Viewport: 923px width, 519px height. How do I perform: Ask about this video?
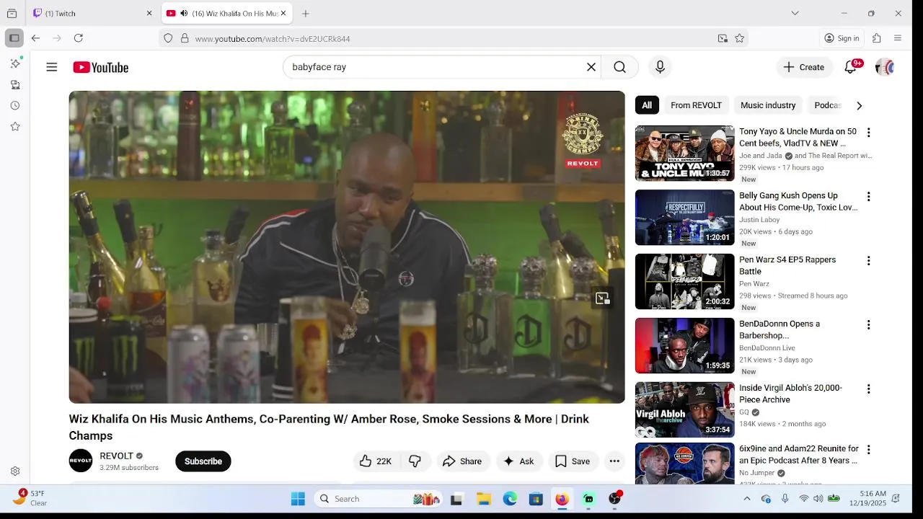[x=518, y=461]
